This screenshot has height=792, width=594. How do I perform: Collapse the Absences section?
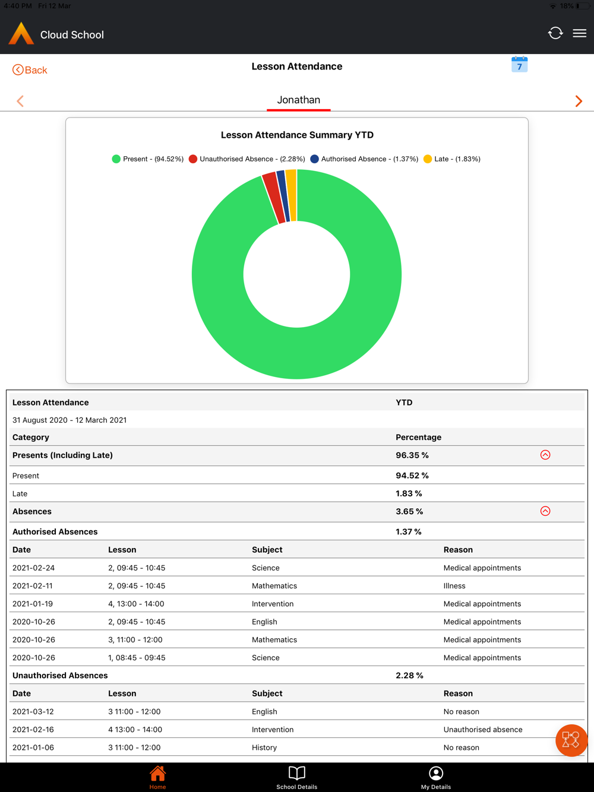click(x=545, y=511)
